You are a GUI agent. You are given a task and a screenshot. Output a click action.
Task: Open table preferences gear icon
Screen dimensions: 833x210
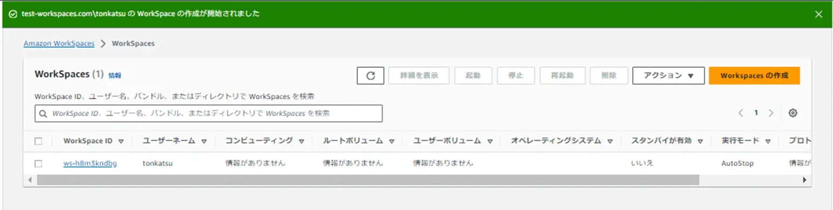click(793, 113)
